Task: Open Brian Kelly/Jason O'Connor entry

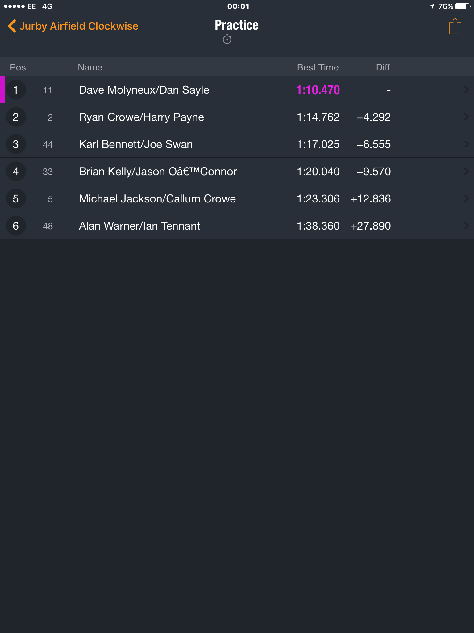Action: 237,172
